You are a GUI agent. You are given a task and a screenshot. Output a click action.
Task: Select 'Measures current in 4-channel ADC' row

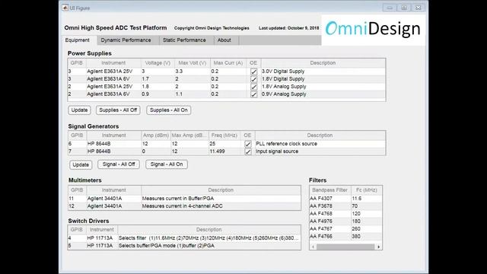coord(184,206)
